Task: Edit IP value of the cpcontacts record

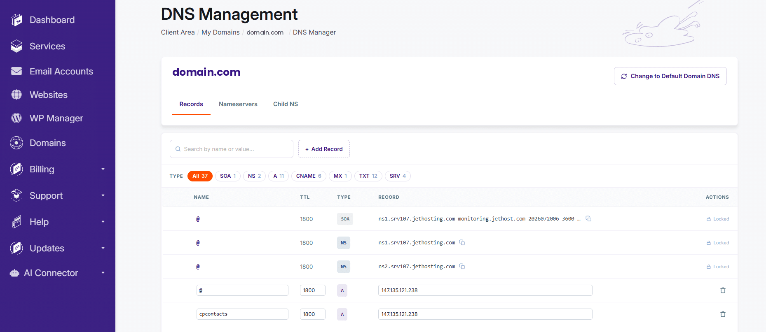Action: (x=485, y=314)
